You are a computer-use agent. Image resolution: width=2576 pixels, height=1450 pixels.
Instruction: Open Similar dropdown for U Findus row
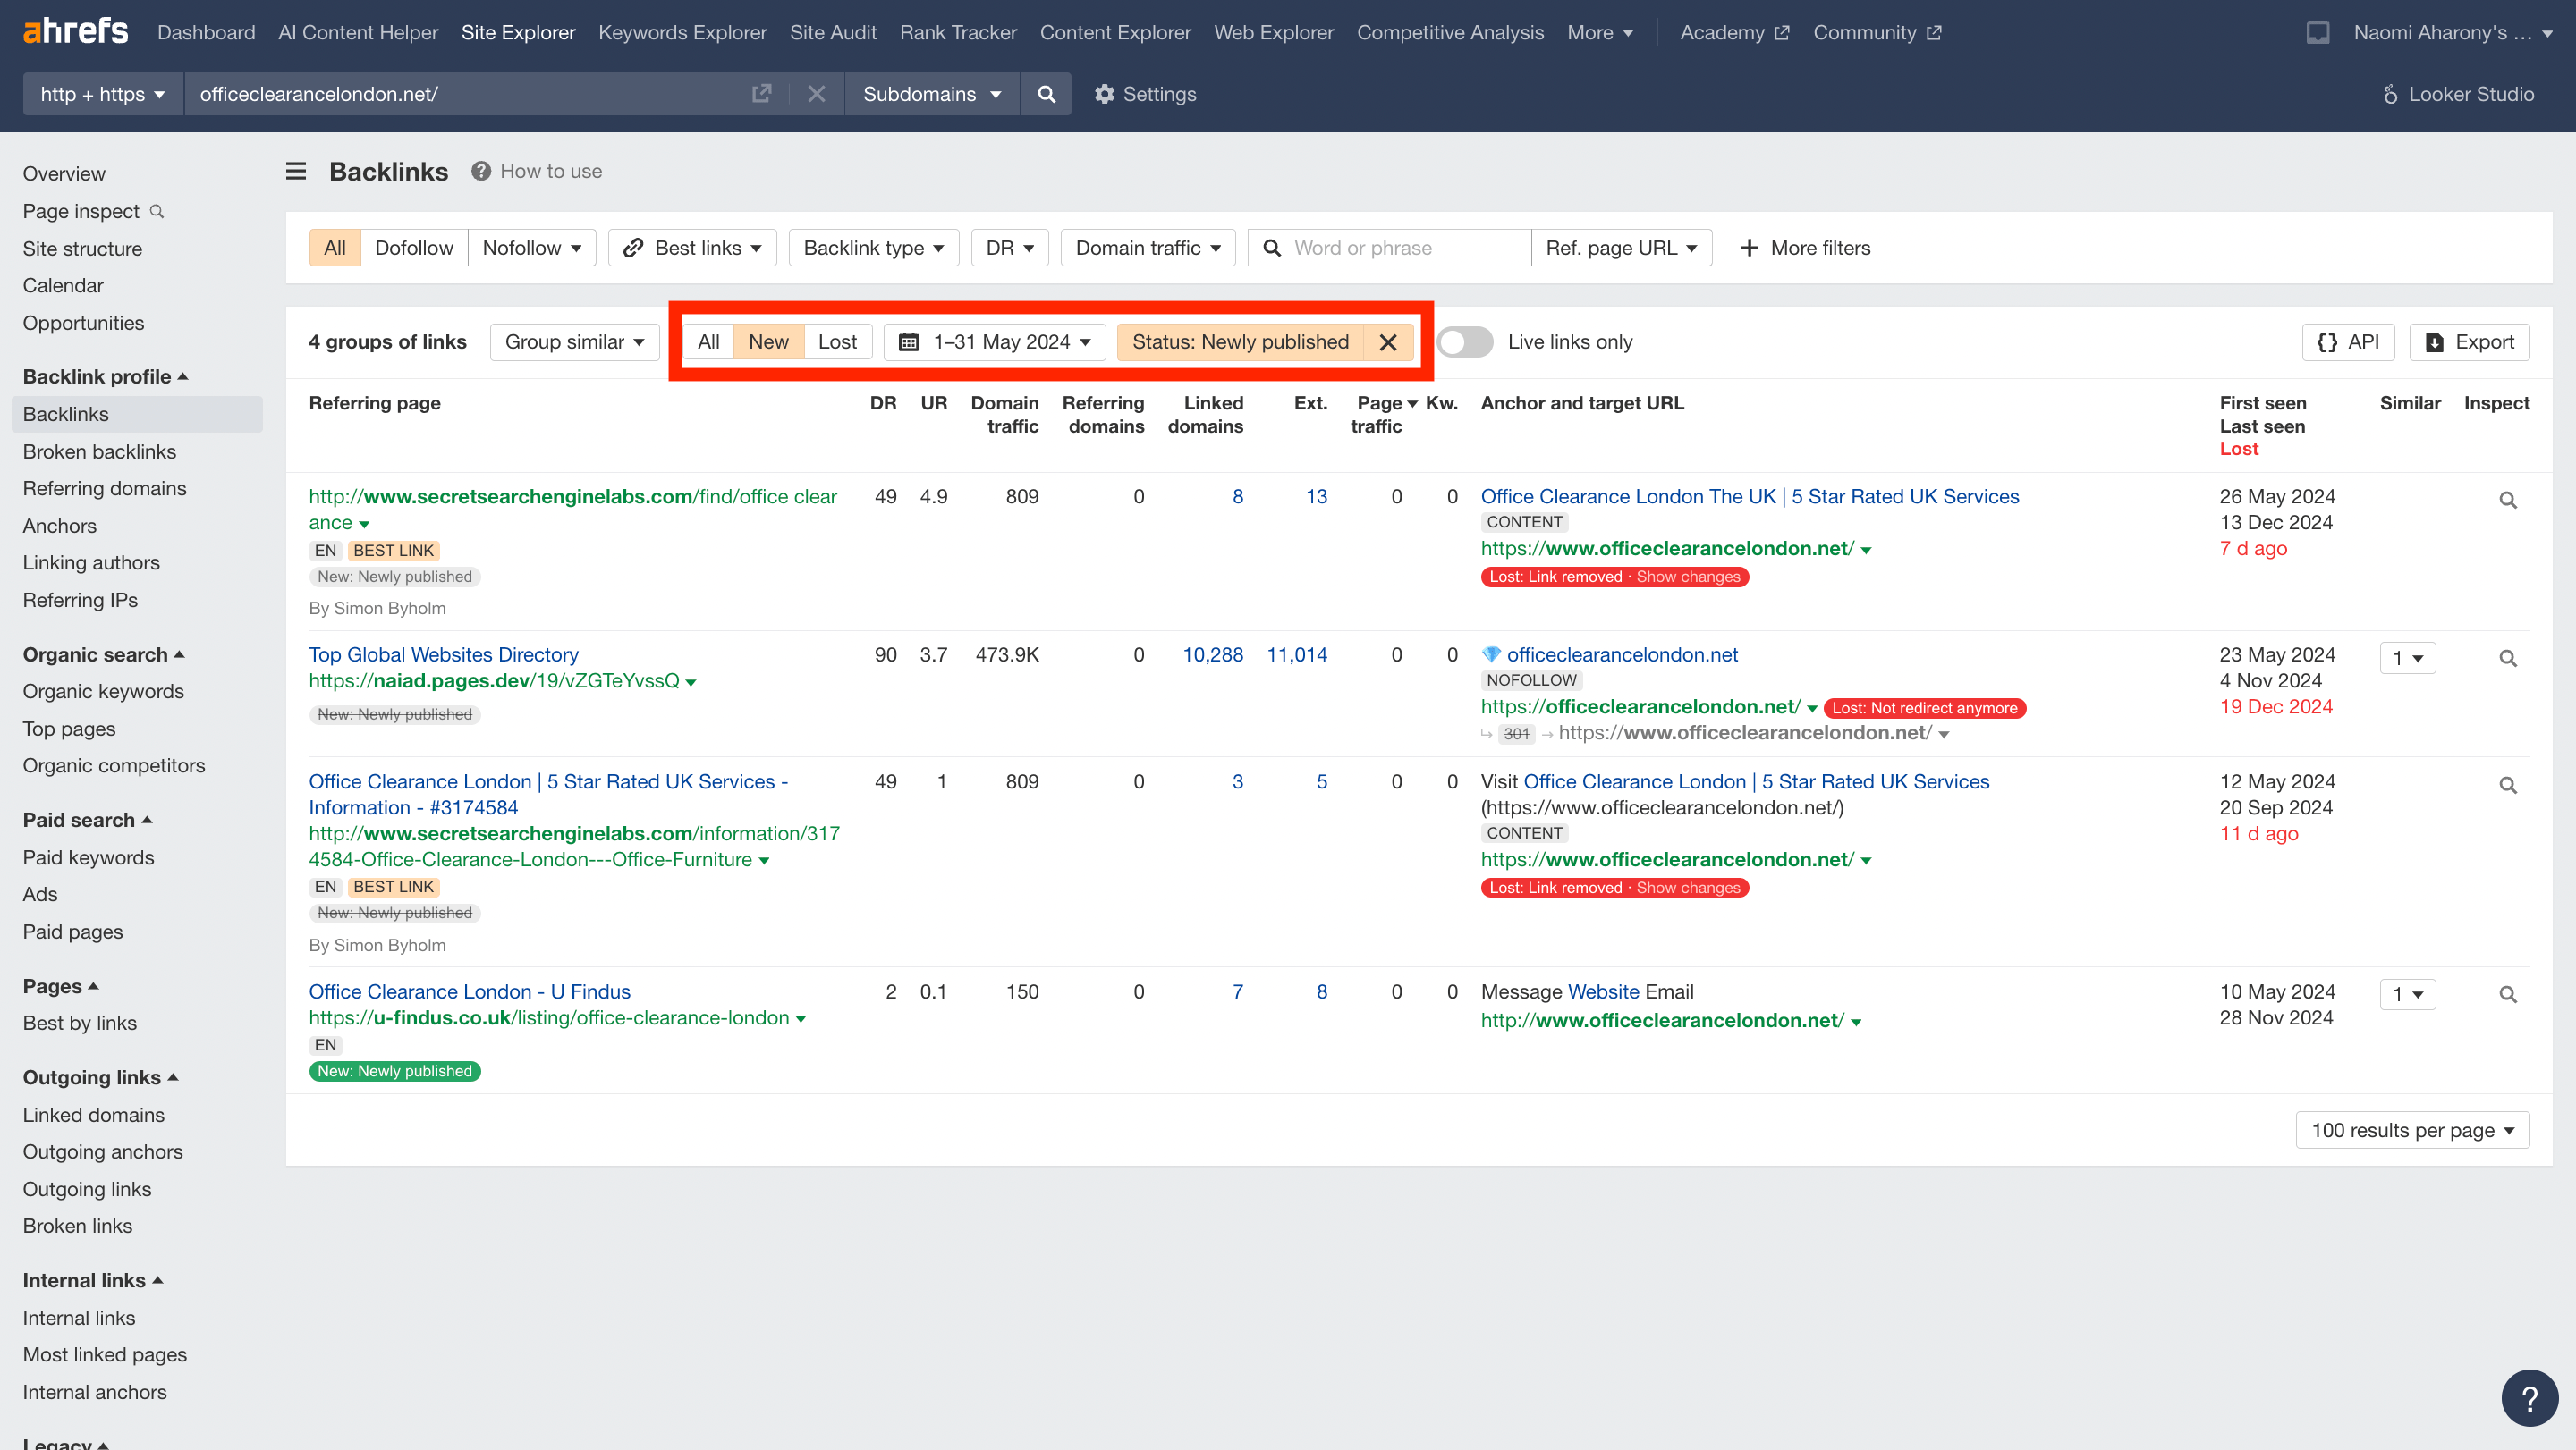pos(2407,994)
